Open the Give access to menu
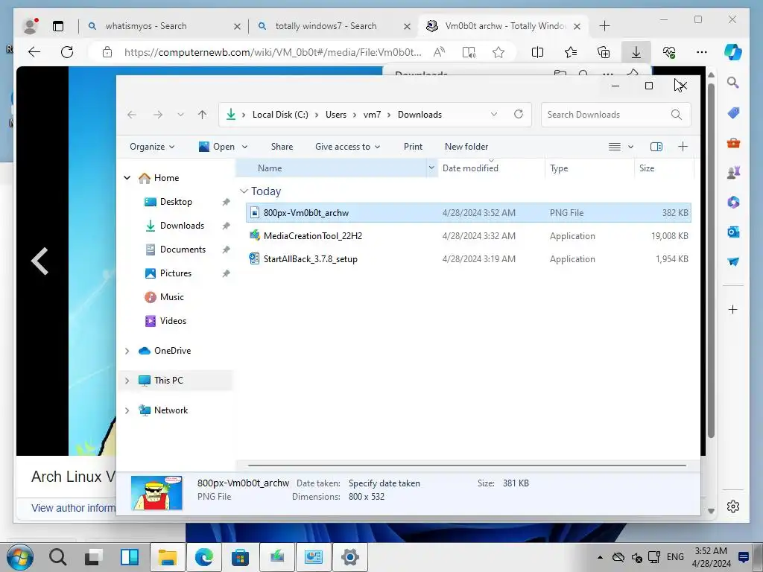Image resolution: width=763 pixels, height=572 pixels. tap(347, 147)
